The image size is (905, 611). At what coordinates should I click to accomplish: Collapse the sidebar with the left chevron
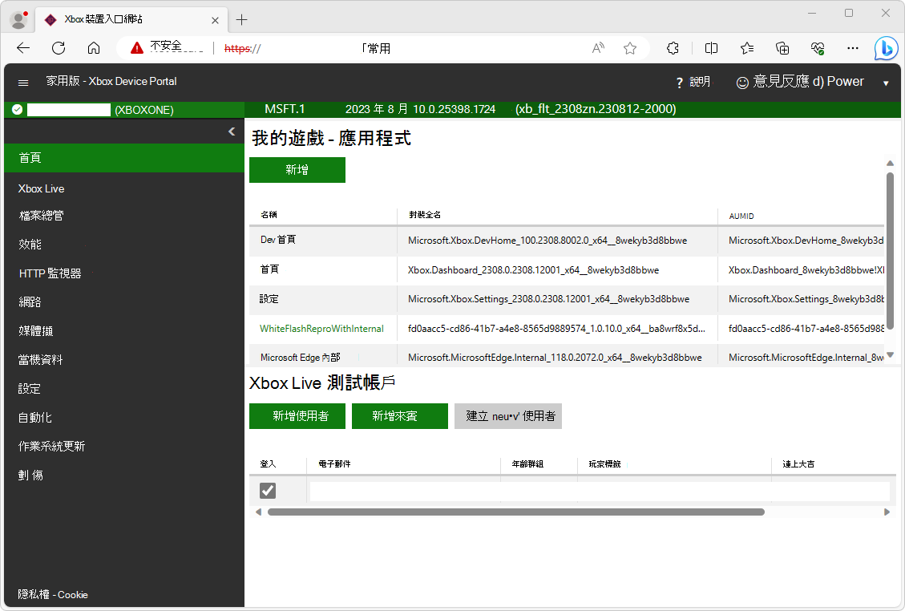click(x=232, y=132)
